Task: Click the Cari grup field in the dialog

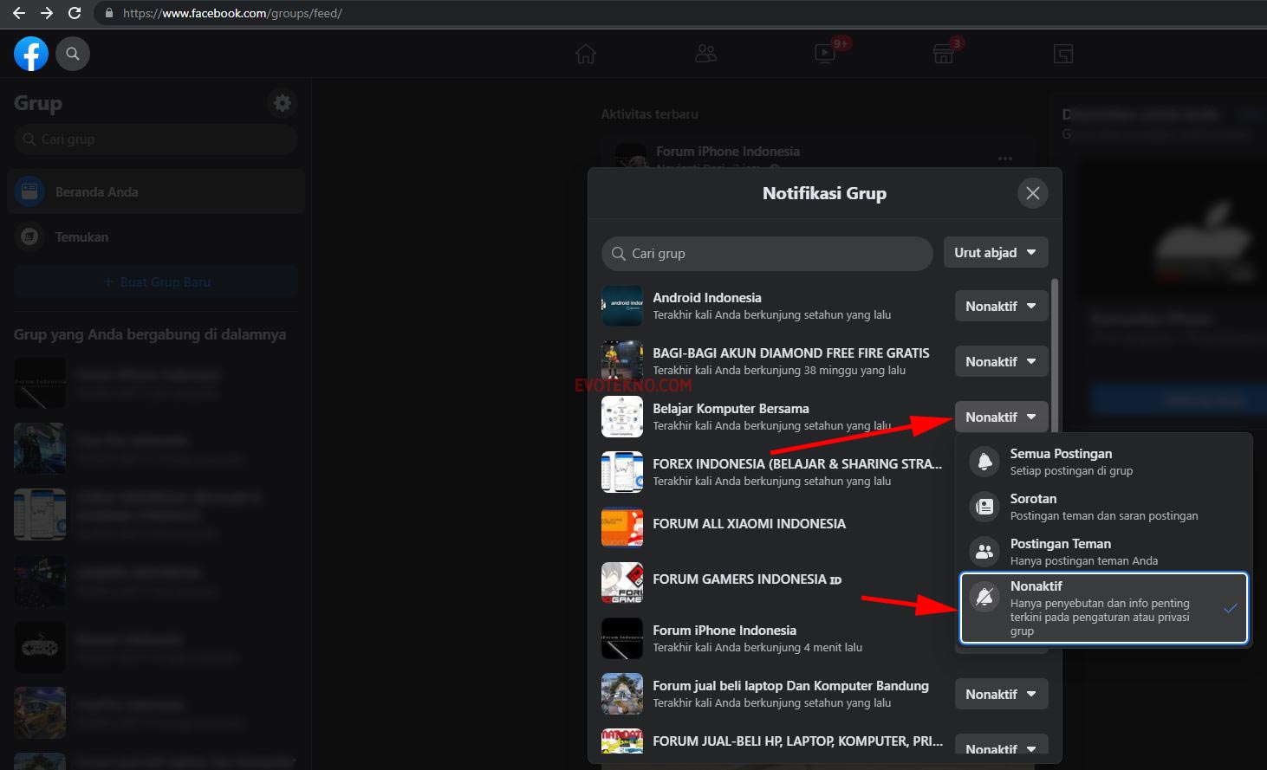Action: coord(767,254)
